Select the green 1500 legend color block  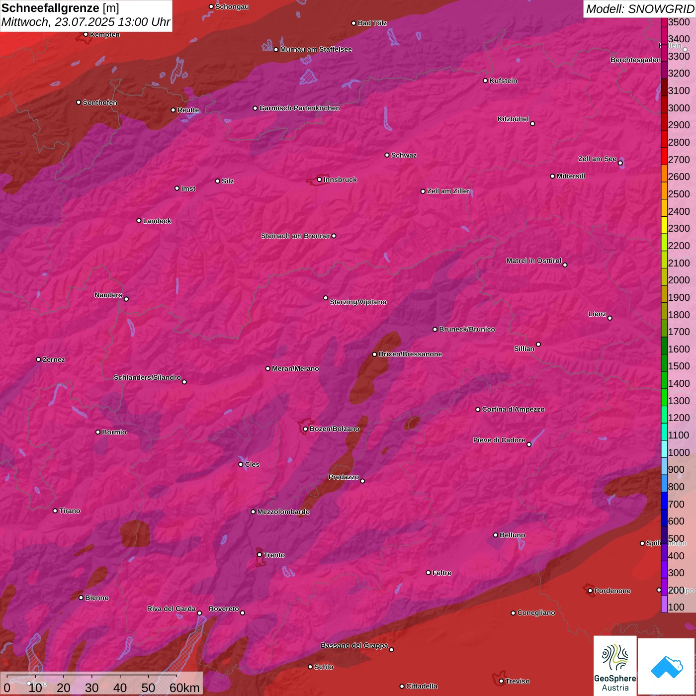click(x=664, y=363)
